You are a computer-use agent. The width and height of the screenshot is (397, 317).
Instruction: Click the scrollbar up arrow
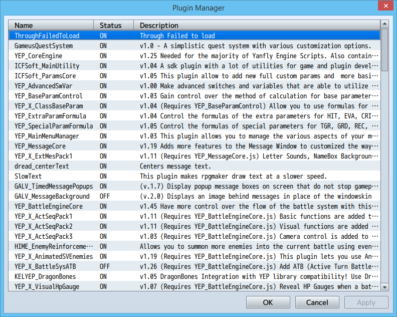(384, 24)
